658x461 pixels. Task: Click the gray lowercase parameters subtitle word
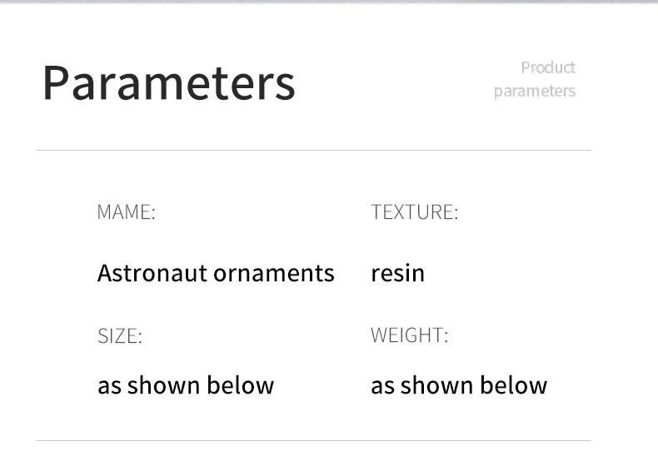coord(535,92)
